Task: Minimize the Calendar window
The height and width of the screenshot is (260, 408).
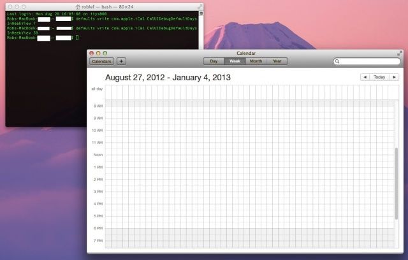Action: point(98,53)
